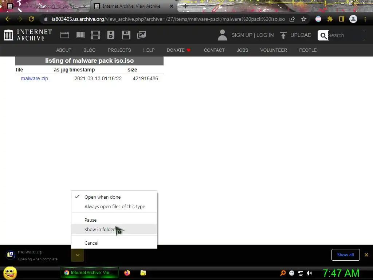Viewport: 373px width, 280px height.
Task: Click the volume speaker tray icon
Action: tap(309, 273)
